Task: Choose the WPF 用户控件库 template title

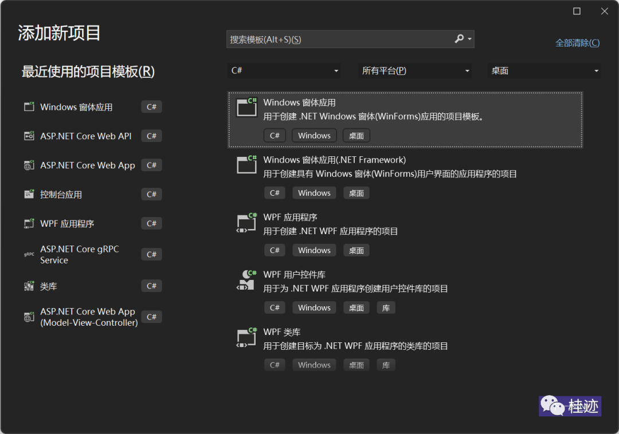Action: coord(295,274)
